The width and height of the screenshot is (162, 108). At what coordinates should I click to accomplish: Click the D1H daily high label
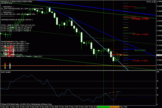[x=140, y=8]
